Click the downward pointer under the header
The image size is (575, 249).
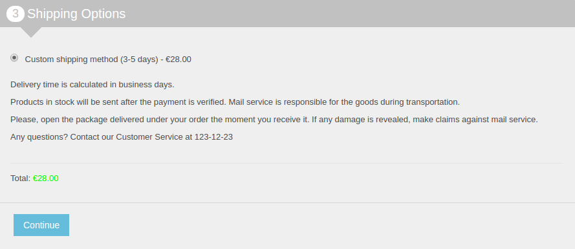pos(31,32)
